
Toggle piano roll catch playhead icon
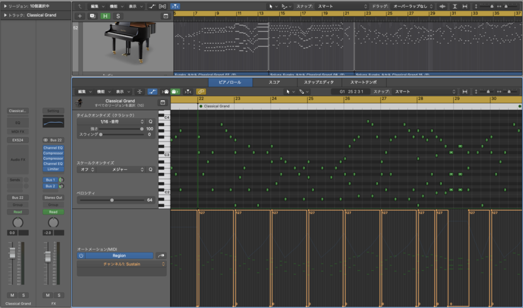click(x=188, y=91)
